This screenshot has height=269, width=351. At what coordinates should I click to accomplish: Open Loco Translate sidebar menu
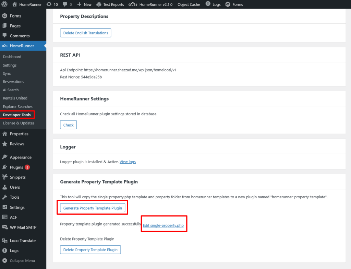[23, 241]
